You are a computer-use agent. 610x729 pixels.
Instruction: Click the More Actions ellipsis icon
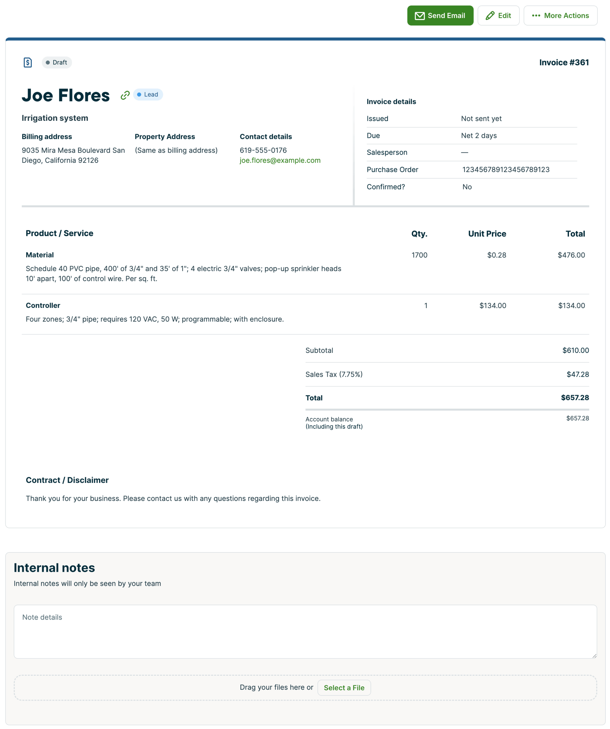point(536,16)
